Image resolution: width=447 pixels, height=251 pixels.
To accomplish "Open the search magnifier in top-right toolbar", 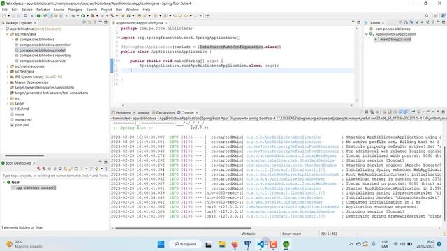I will click(x=427, y=16).
